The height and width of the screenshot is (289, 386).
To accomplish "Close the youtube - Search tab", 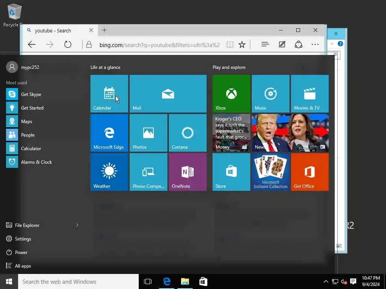I will (x=91, y=30).
